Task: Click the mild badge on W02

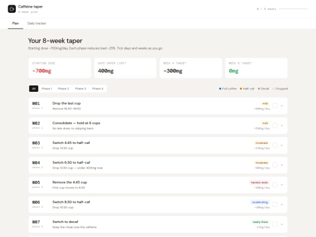Action: click(x=265, y=123)
